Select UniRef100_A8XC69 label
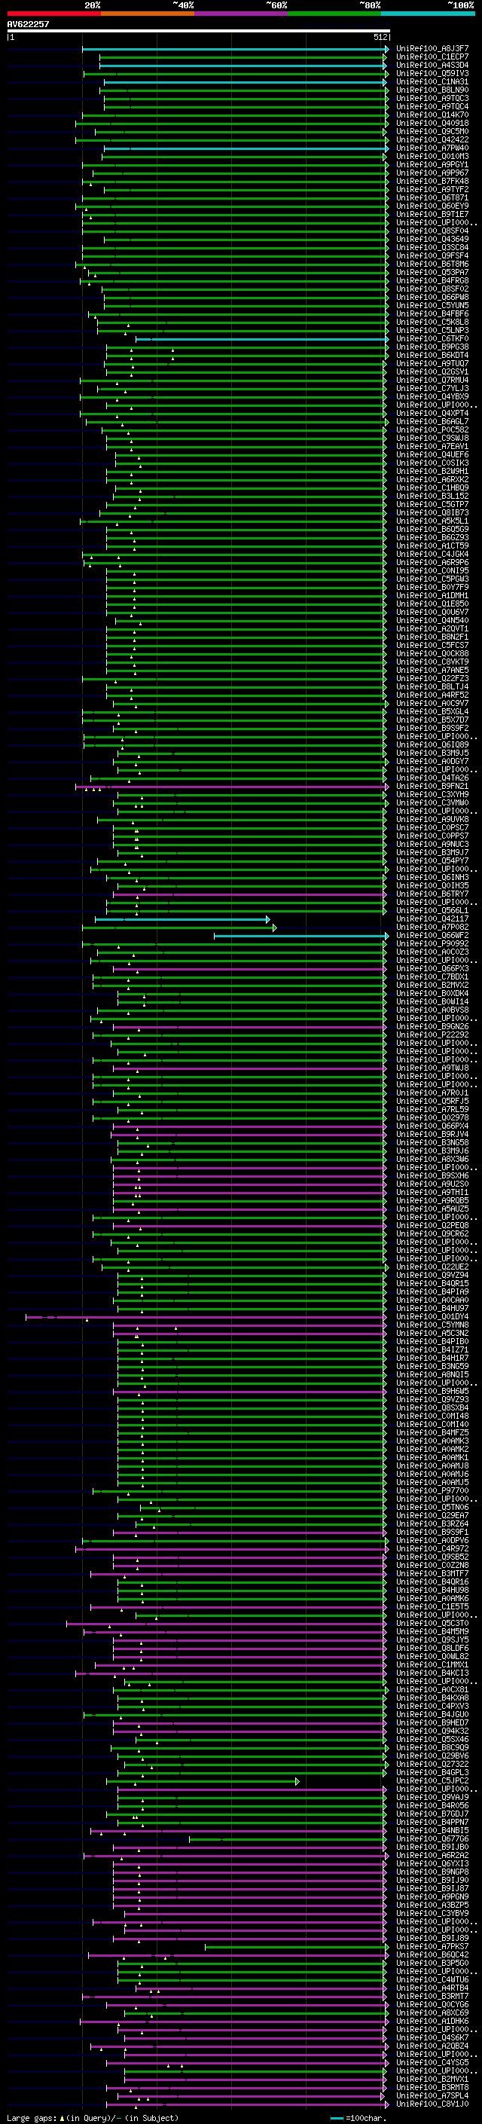The height and width of the screenshot is (2124, 482). (x=432, y=2014)
